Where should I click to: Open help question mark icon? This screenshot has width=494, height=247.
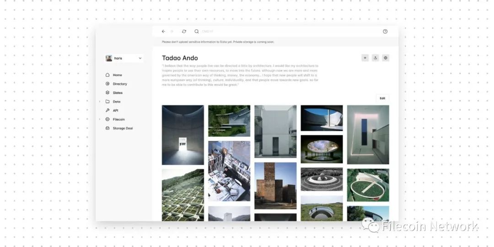pyautogui.click(x=385, y=32)
